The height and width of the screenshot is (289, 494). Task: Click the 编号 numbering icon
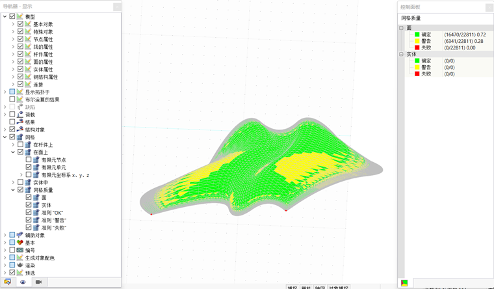[20, 250]
